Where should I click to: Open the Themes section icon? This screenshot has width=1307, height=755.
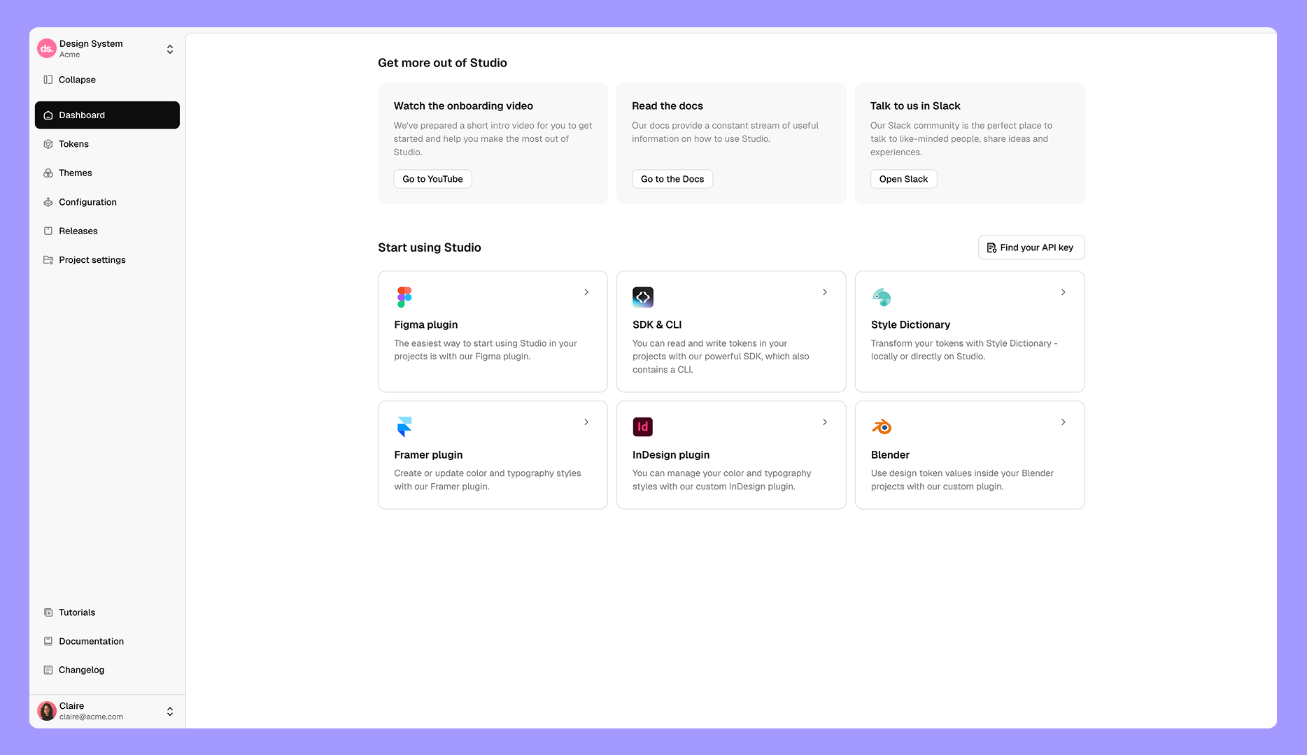[48, 173]
